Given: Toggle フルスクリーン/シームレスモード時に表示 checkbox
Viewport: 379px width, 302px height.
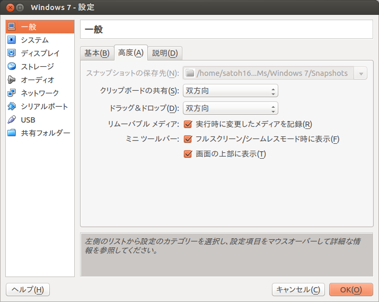Looking at the screenshot, I should [188, 139].
